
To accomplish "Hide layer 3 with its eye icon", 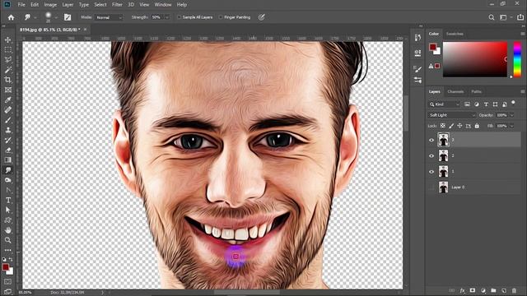I will pos(431,140).
